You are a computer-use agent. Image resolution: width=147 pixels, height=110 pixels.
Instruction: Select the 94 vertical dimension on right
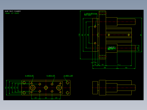(141, 35)
